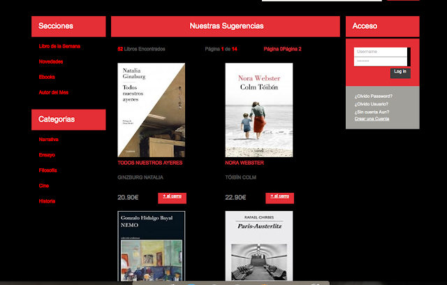Click Crear una Cuenta link
This screenshot has height=285, width=447.
(372, 119)
